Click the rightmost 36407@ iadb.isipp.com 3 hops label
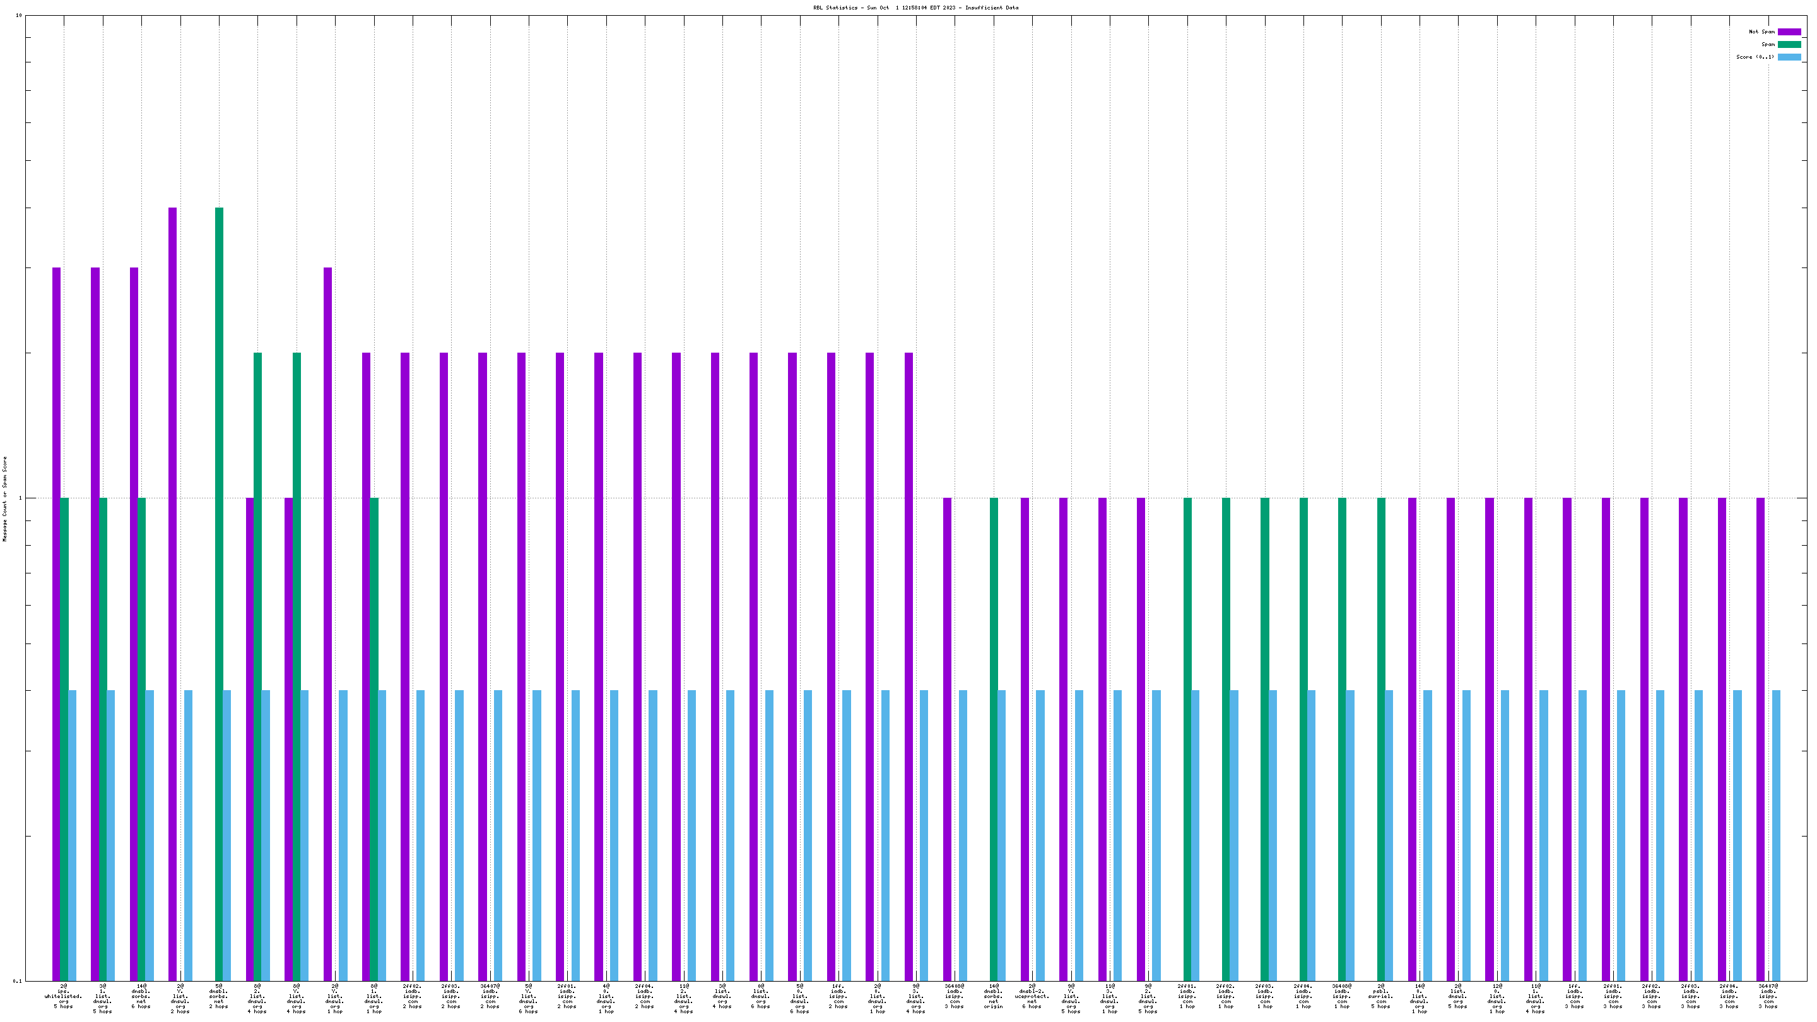 click(x=1768, y=996)
